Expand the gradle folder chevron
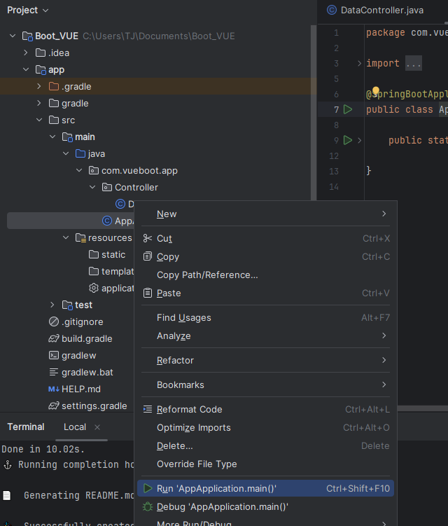The width and height of the screenshot is (448, 526). click(x=39, y=103)
